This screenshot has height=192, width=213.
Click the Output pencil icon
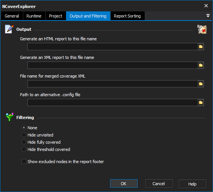(x=10, y=29)
